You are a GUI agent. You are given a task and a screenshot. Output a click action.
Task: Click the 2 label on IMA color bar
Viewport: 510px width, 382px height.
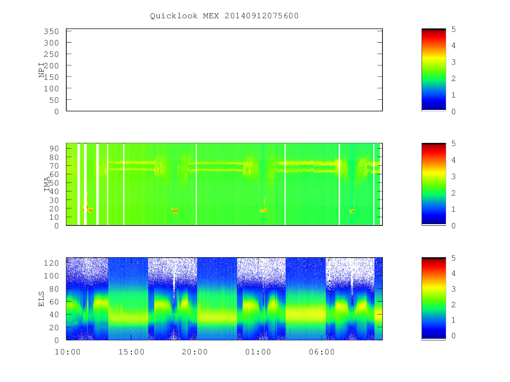[x=454, y=193]
